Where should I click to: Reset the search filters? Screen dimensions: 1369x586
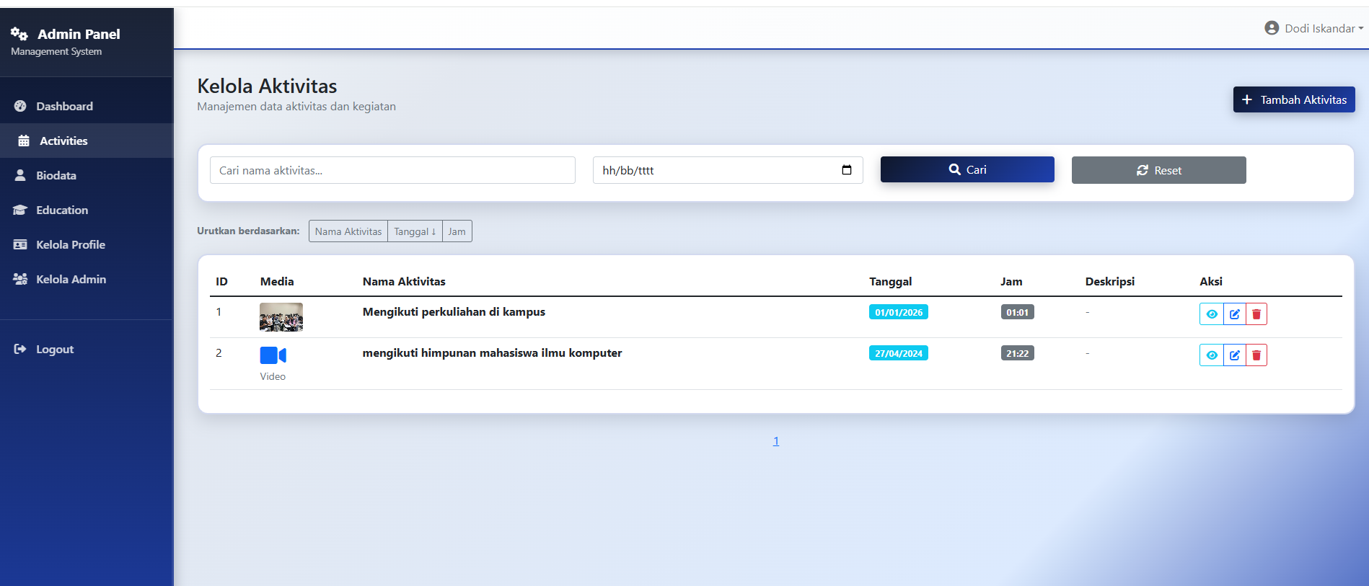click(1158, 170)
